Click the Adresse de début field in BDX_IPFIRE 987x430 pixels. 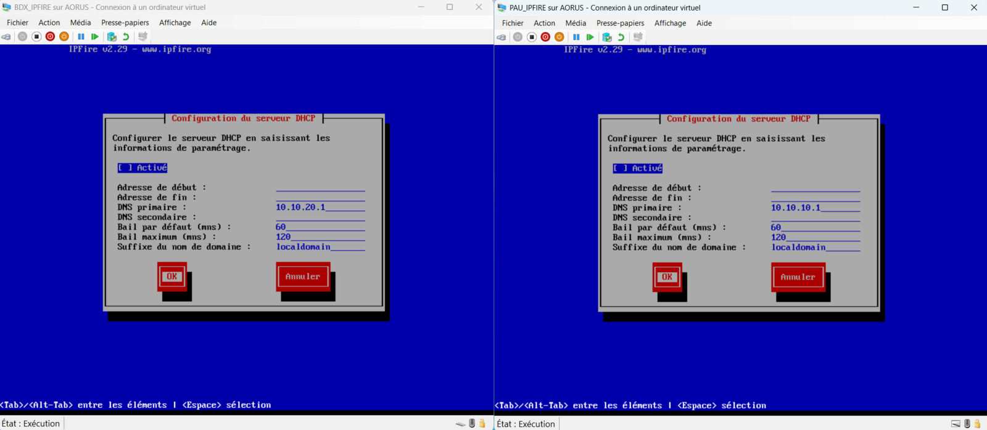tap(320, 187)
